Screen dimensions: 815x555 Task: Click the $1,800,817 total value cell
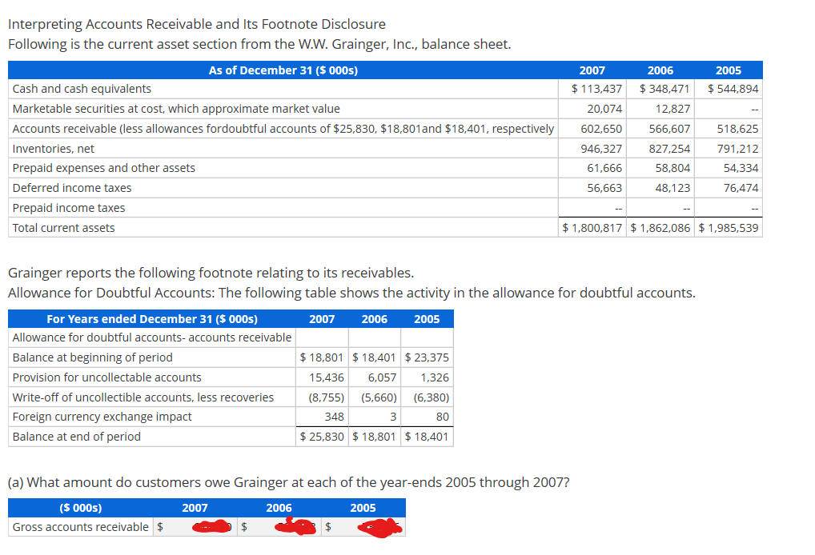591,227
